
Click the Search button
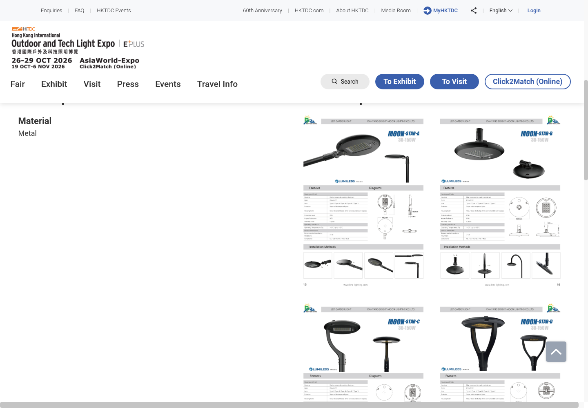click(x=345, y=82)
